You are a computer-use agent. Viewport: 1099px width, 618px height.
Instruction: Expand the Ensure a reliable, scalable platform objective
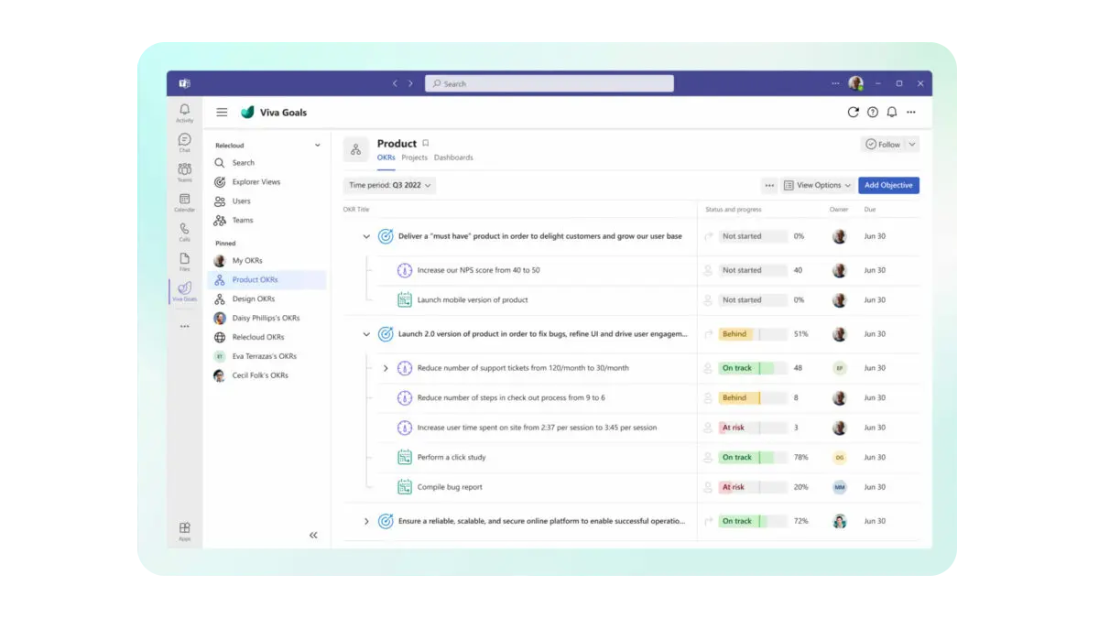366,521
